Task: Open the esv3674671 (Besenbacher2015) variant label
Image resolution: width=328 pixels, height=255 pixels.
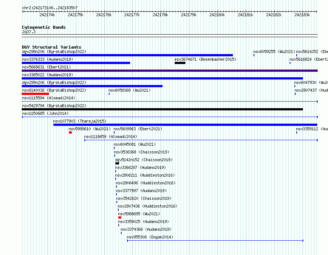Action: tap(205, 59)
